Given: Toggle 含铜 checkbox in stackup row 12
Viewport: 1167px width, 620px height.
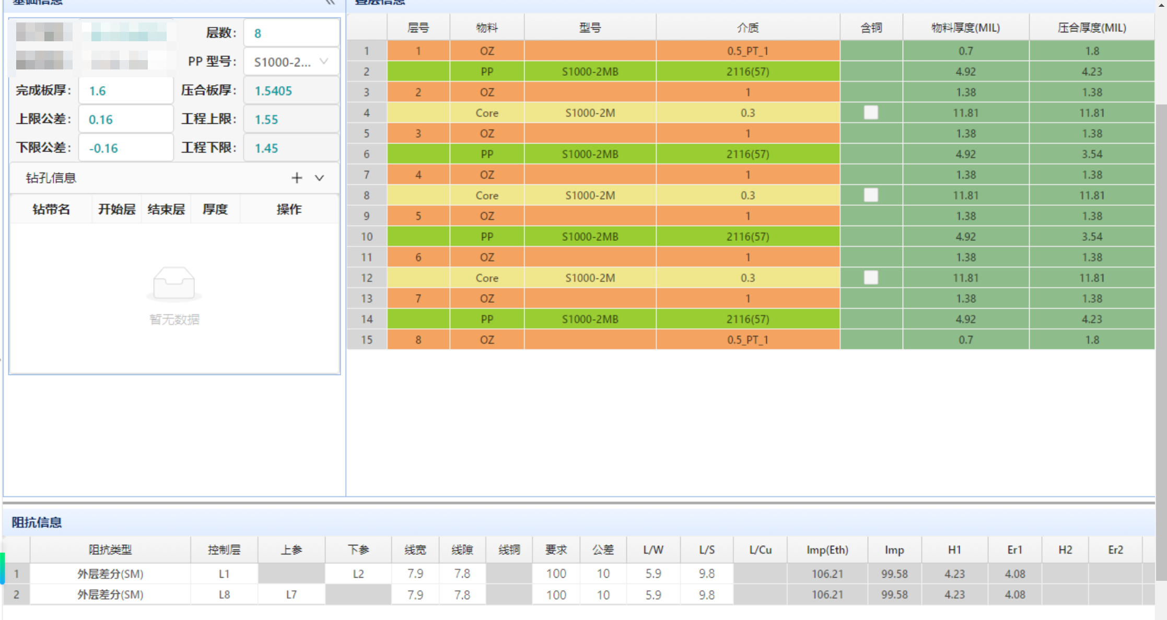Looking at the screenshot, I should [871, 278].
